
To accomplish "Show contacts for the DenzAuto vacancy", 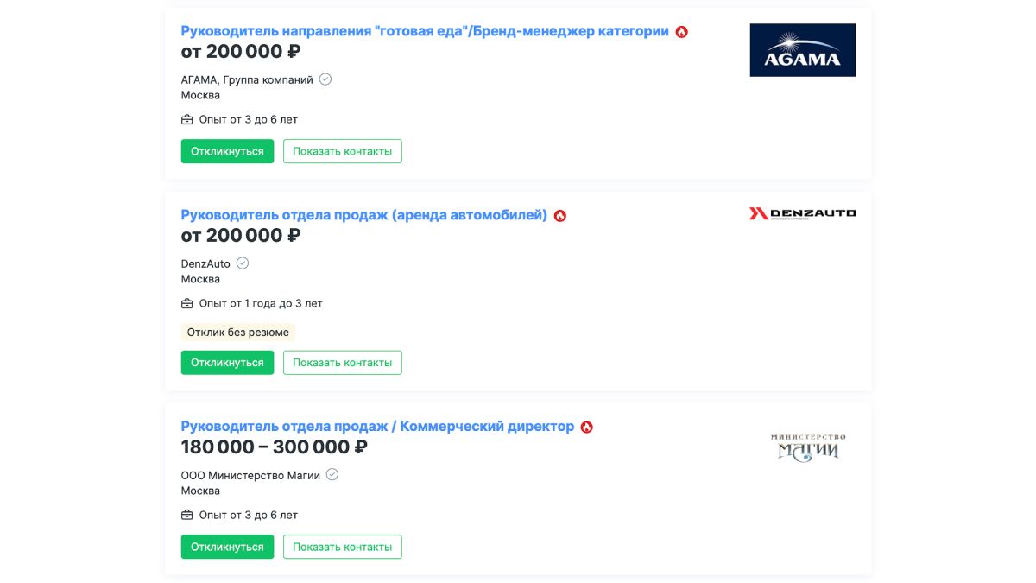I will pos(343,363).
